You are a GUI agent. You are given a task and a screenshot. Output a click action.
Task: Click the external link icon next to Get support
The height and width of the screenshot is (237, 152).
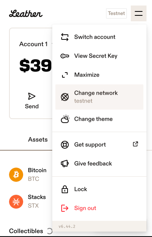136,144
